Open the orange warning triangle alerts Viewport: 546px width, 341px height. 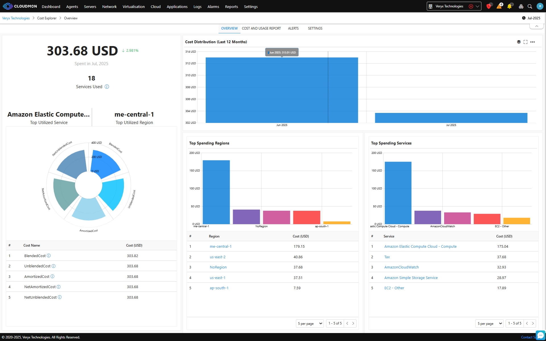pyautogui.click(x=499, y=6)
